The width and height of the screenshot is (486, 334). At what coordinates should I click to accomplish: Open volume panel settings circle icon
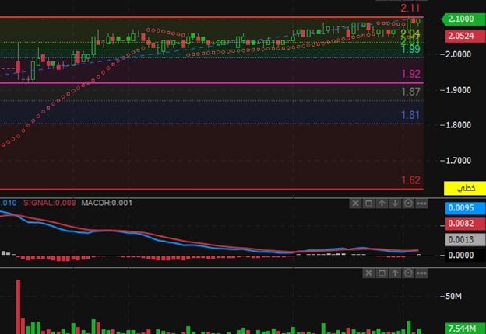409,273
